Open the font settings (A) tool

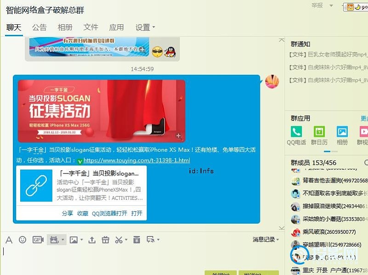[x=9, y=240]
